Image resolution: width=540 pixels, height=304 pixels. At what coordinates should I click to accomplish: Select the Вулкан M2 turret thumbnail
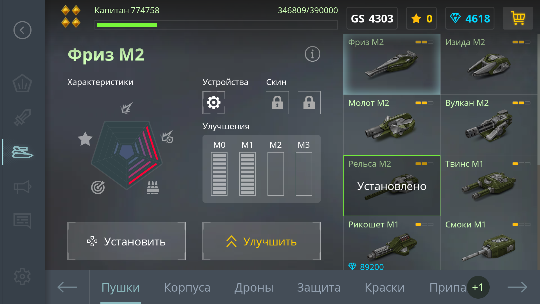click(x=489, y=125)
